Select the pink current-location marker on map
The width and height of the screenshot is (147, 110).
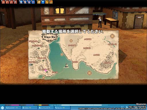[x=45, y=70]
